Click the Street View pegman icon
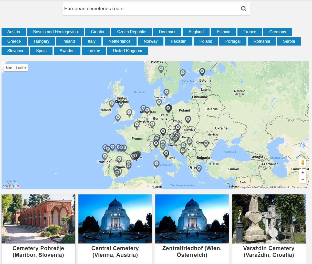This screenshot has width=312, height=264. point(303,163)
